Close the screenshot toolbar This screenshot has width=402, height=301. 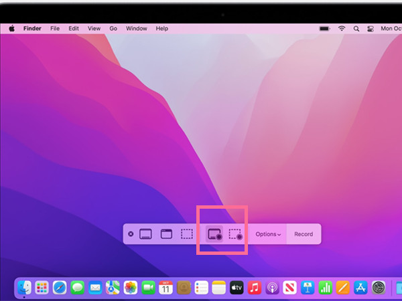[131, 234]
